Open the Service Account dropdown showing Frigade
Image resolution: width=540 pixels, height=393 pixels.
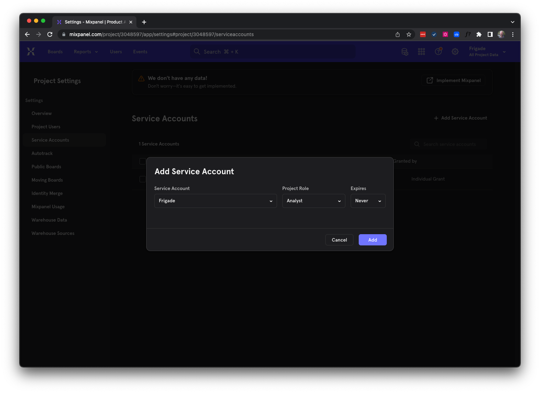point(216,201)
